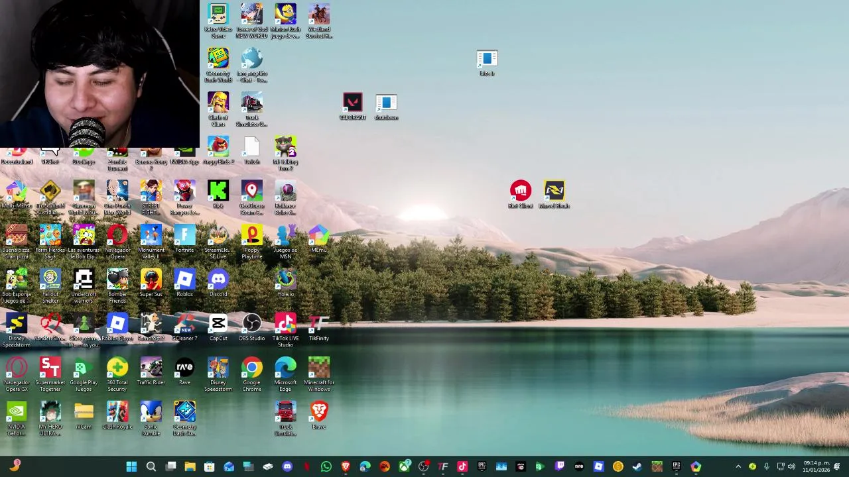This screenshot has width=849, height=477.
Task: Open the TikFinity desktop shortcut
Action: click(x=319, y=327)
